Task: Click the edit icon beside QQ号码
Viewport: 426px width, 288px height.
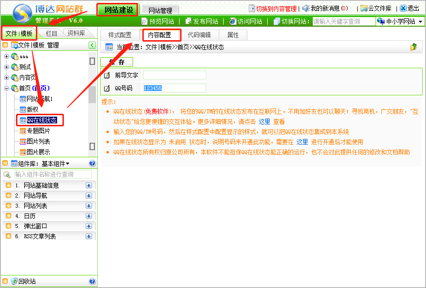Action: tap(107, 88)
